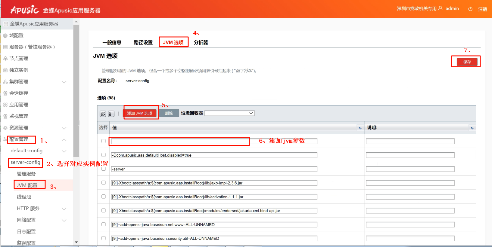
Task: Tick checkbox for the -server row
Action: pos(104,169)
